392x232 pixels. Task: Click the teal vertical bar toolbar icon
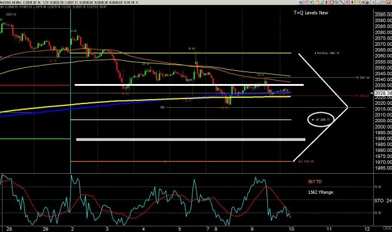click(x=322, y=3)
